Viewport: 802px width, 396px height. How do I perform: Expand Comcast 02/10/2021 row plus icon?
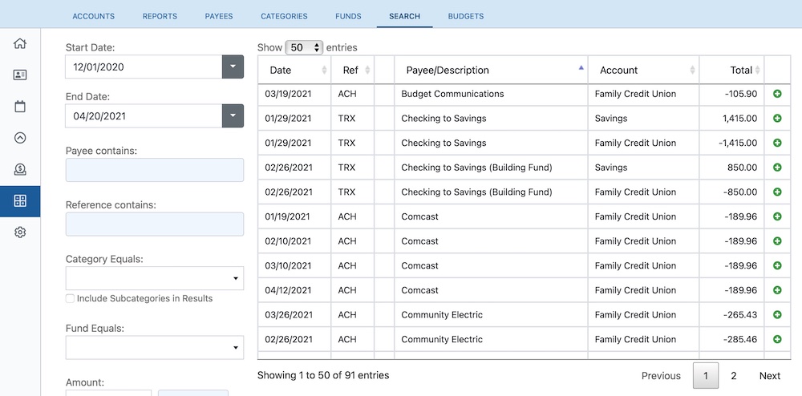point(777,241)
